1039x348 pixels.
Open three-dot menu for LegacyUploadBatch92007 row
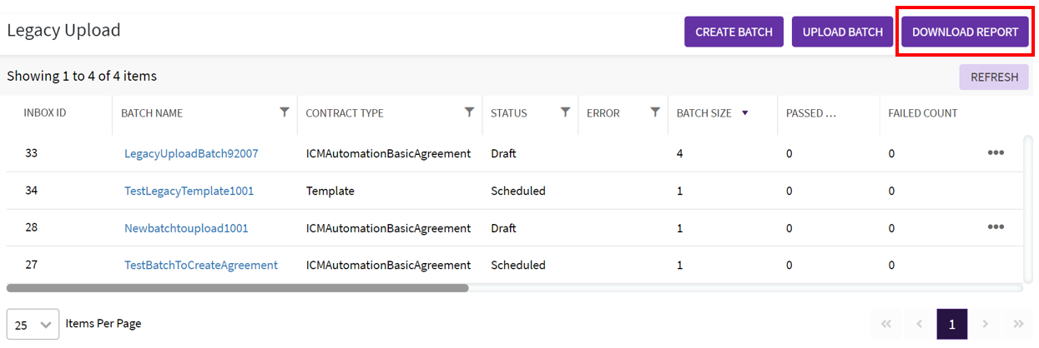(x=996, y=152)
